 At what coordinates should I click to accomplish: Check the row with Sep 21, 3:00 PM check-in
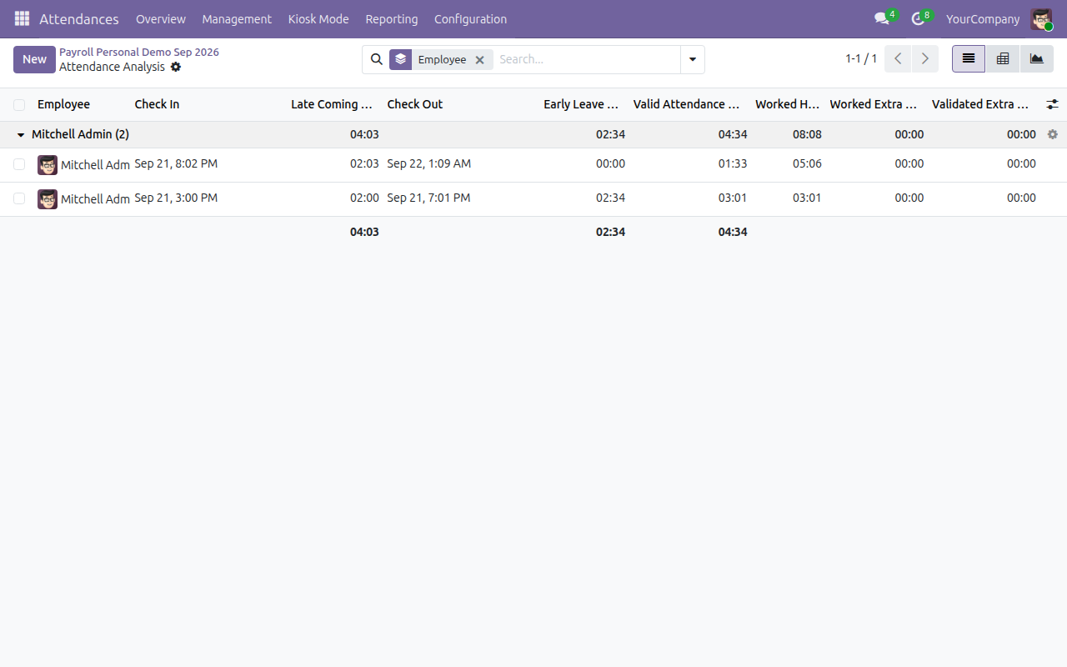coord(19,199)
